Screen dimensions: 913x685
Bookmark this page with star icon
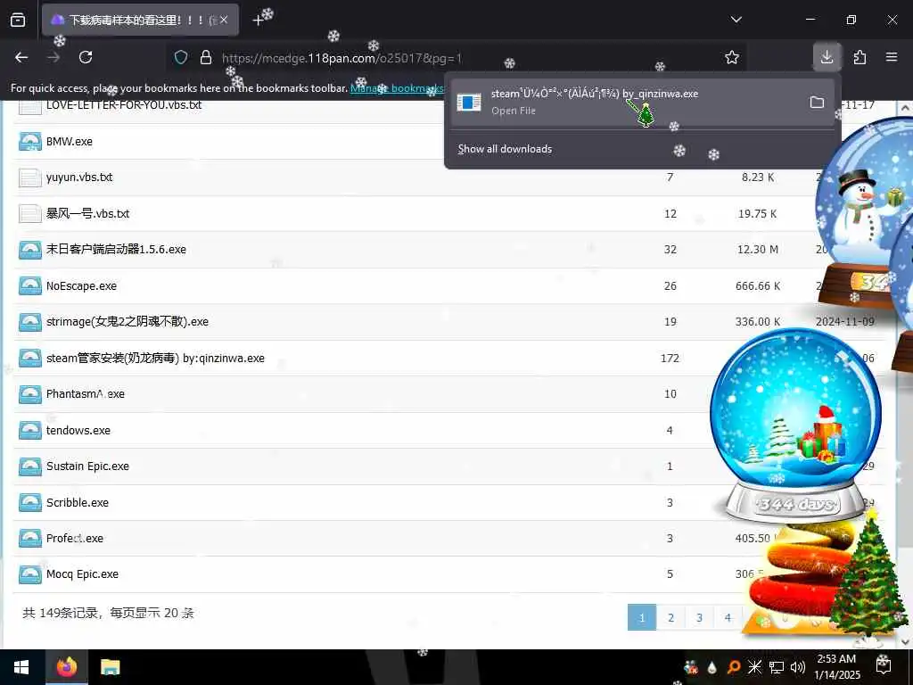[732, 57]
